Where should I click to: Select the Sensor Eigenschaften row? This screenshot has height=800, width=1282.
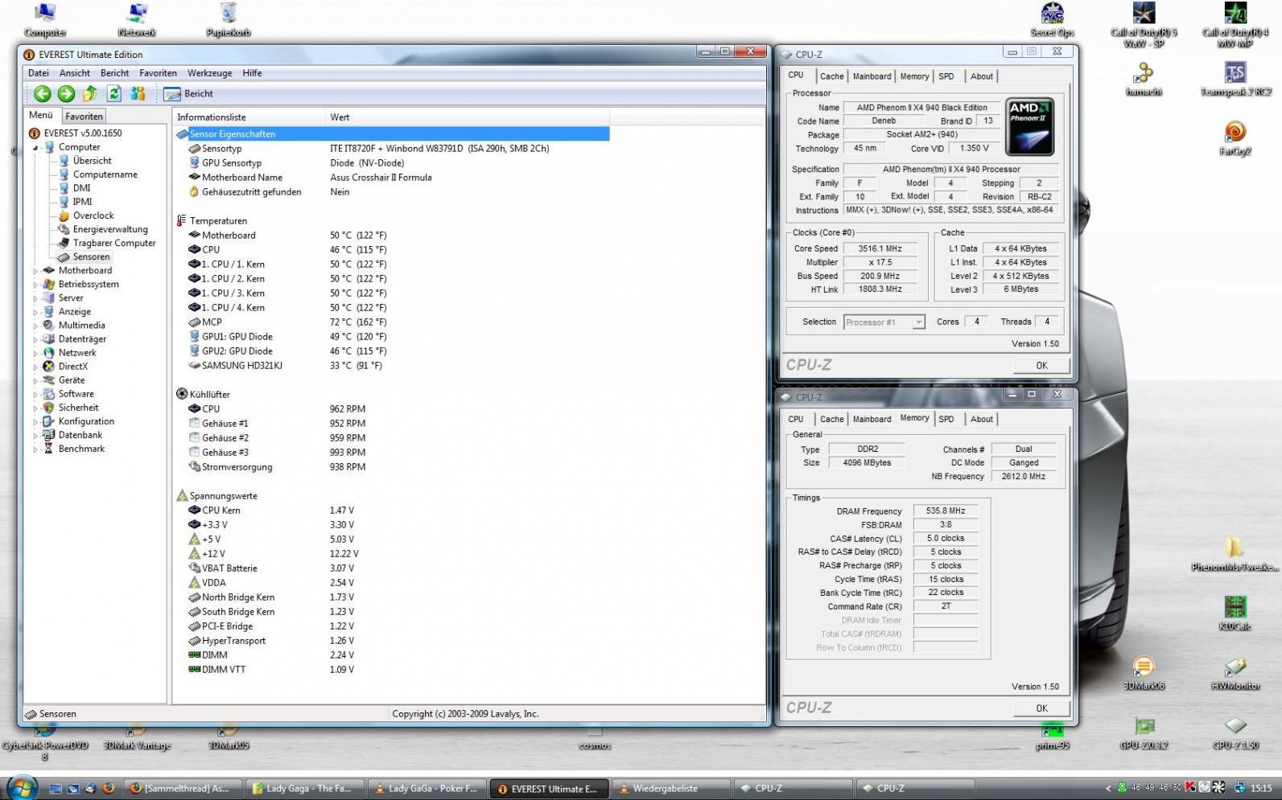coord(392,134)
